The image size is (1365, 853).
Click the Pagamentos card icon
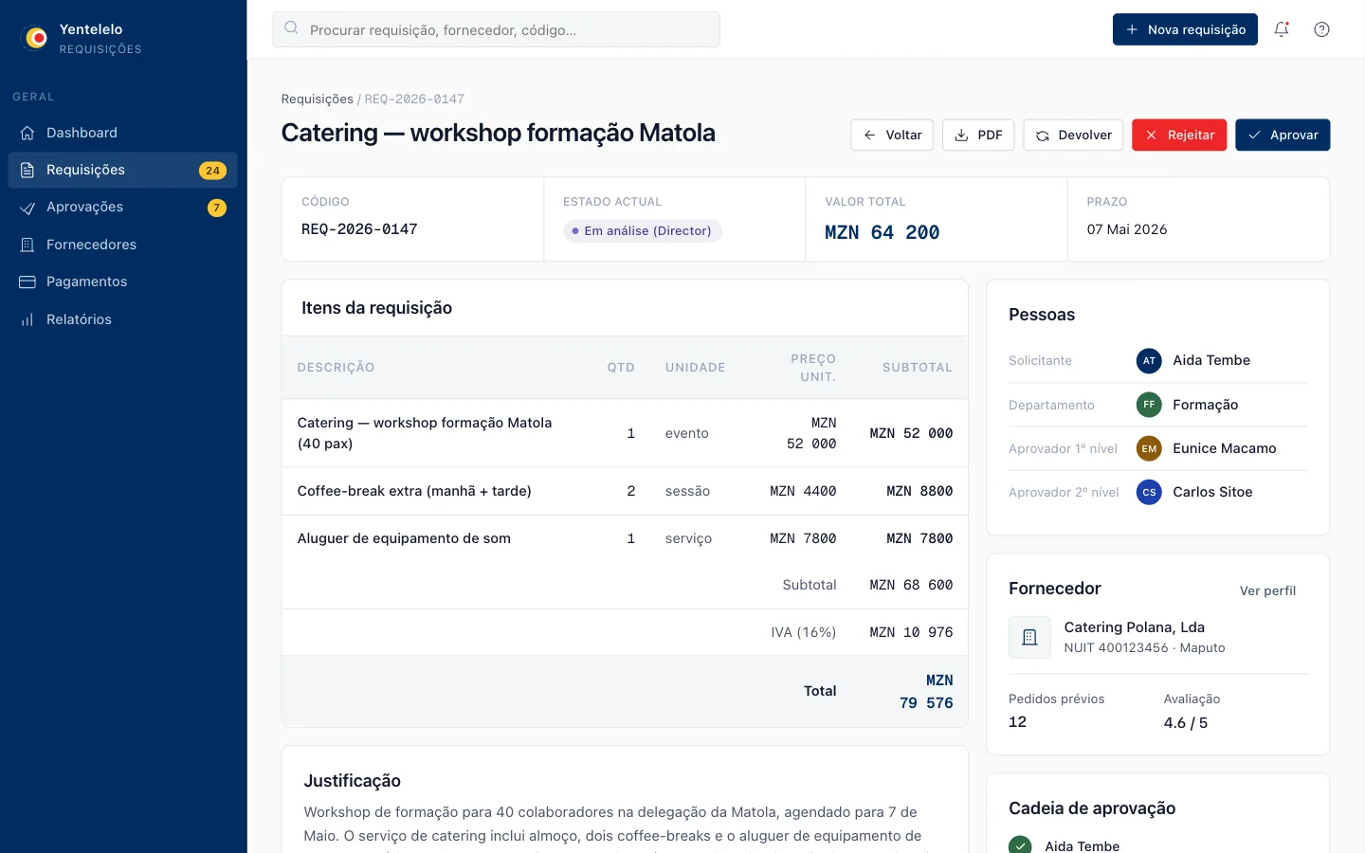coord(27,281)
